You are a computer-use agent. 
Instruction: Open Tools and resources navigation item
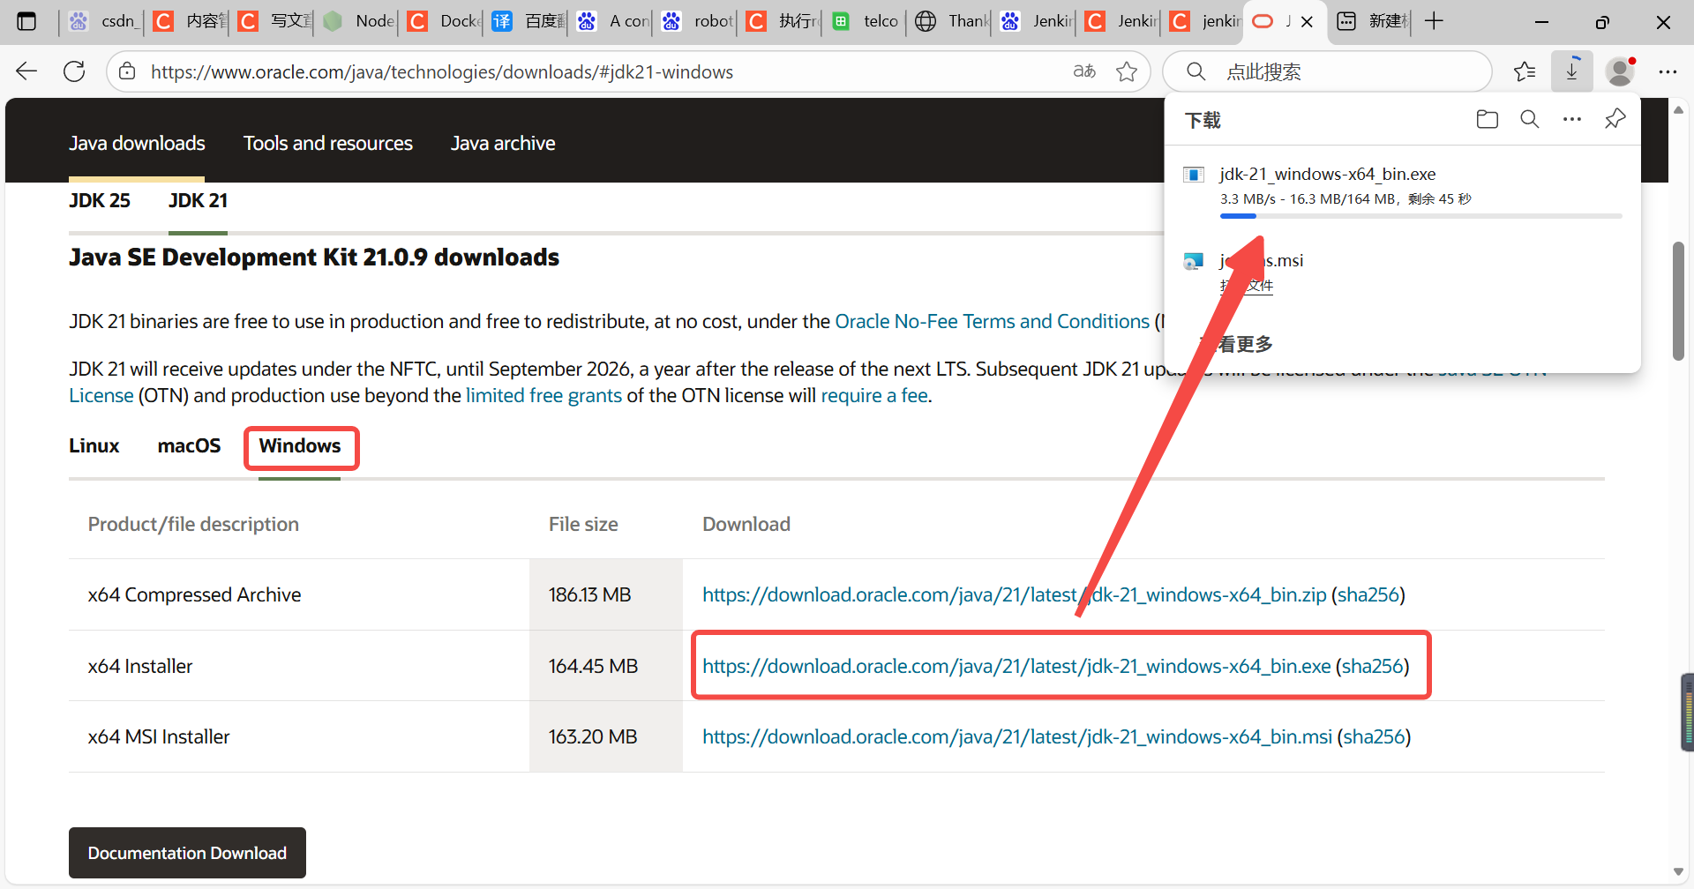328,143
